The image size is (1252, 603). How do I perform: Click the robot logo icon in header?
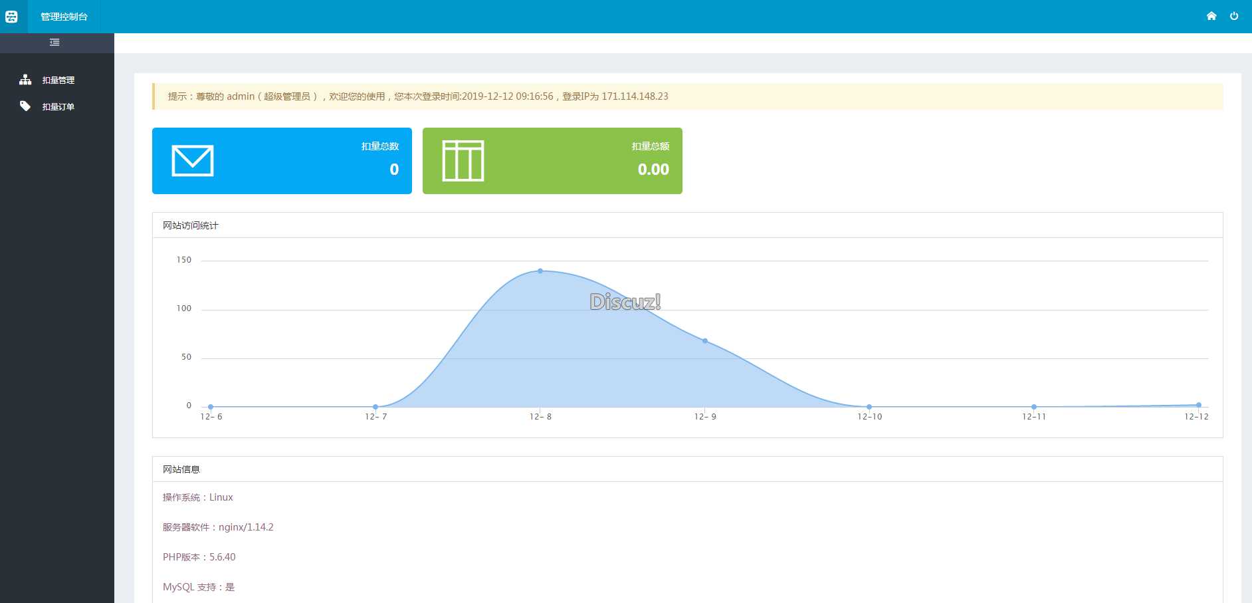[x=11, y=17]
